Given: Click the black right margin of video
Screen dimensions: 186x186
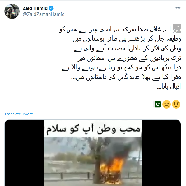Looking at the screenshot, I should click(161, 153).
